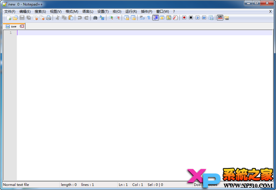Open the 搜索(S) menu
The width and height of the screenshot is (276, 190).
[40, 11]
